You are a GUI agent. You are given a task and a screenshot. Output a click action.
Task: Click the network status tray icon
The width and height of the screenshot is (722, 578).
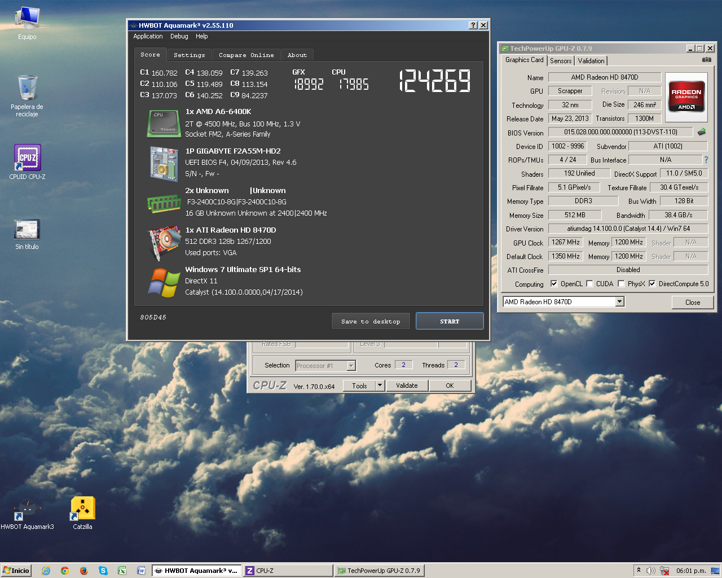[x=664, y=571]
